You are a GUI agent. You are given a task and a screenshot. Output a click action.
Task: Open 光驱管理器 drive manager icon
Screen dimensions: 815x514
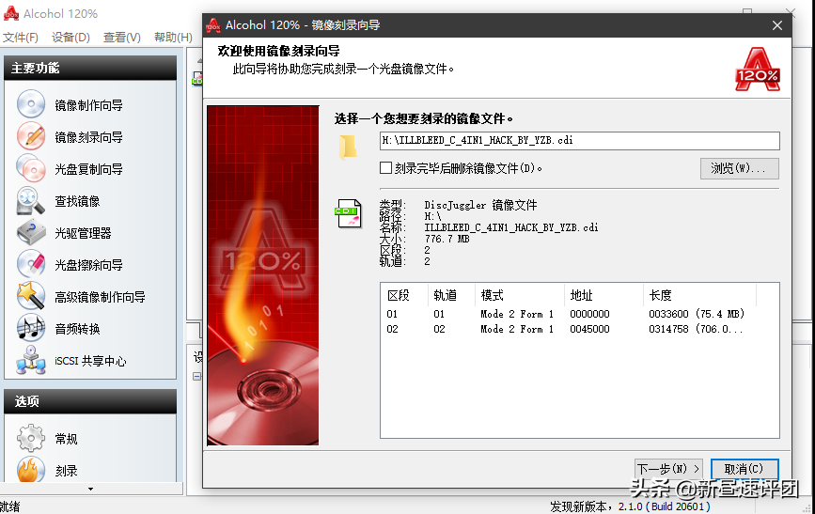(x=31, y=233)
